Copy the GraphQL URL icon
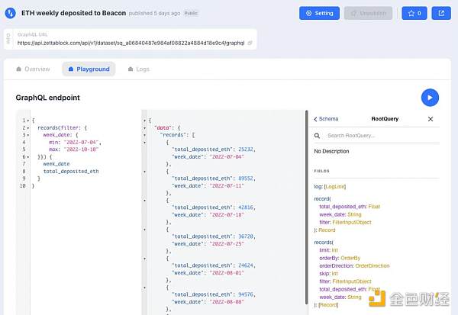The image size is (458, 315). point(250,43)
